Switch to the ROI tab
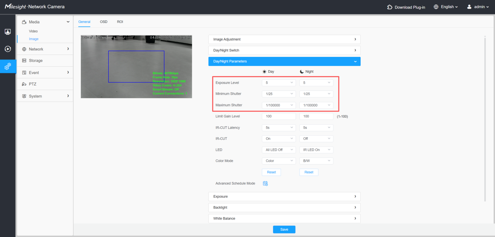Viewport: 495px width, 237px height. pyautogui.click(x=120, y=22)
